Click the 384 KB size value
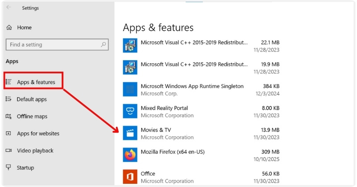The image size is (357, 187). click(x=271, y=86)
